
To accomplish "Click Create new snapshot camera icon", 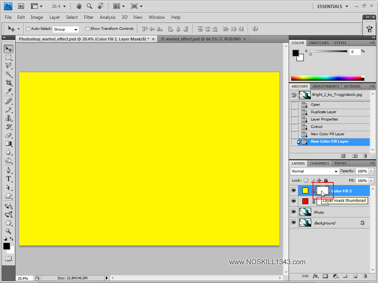I will 355,156.
